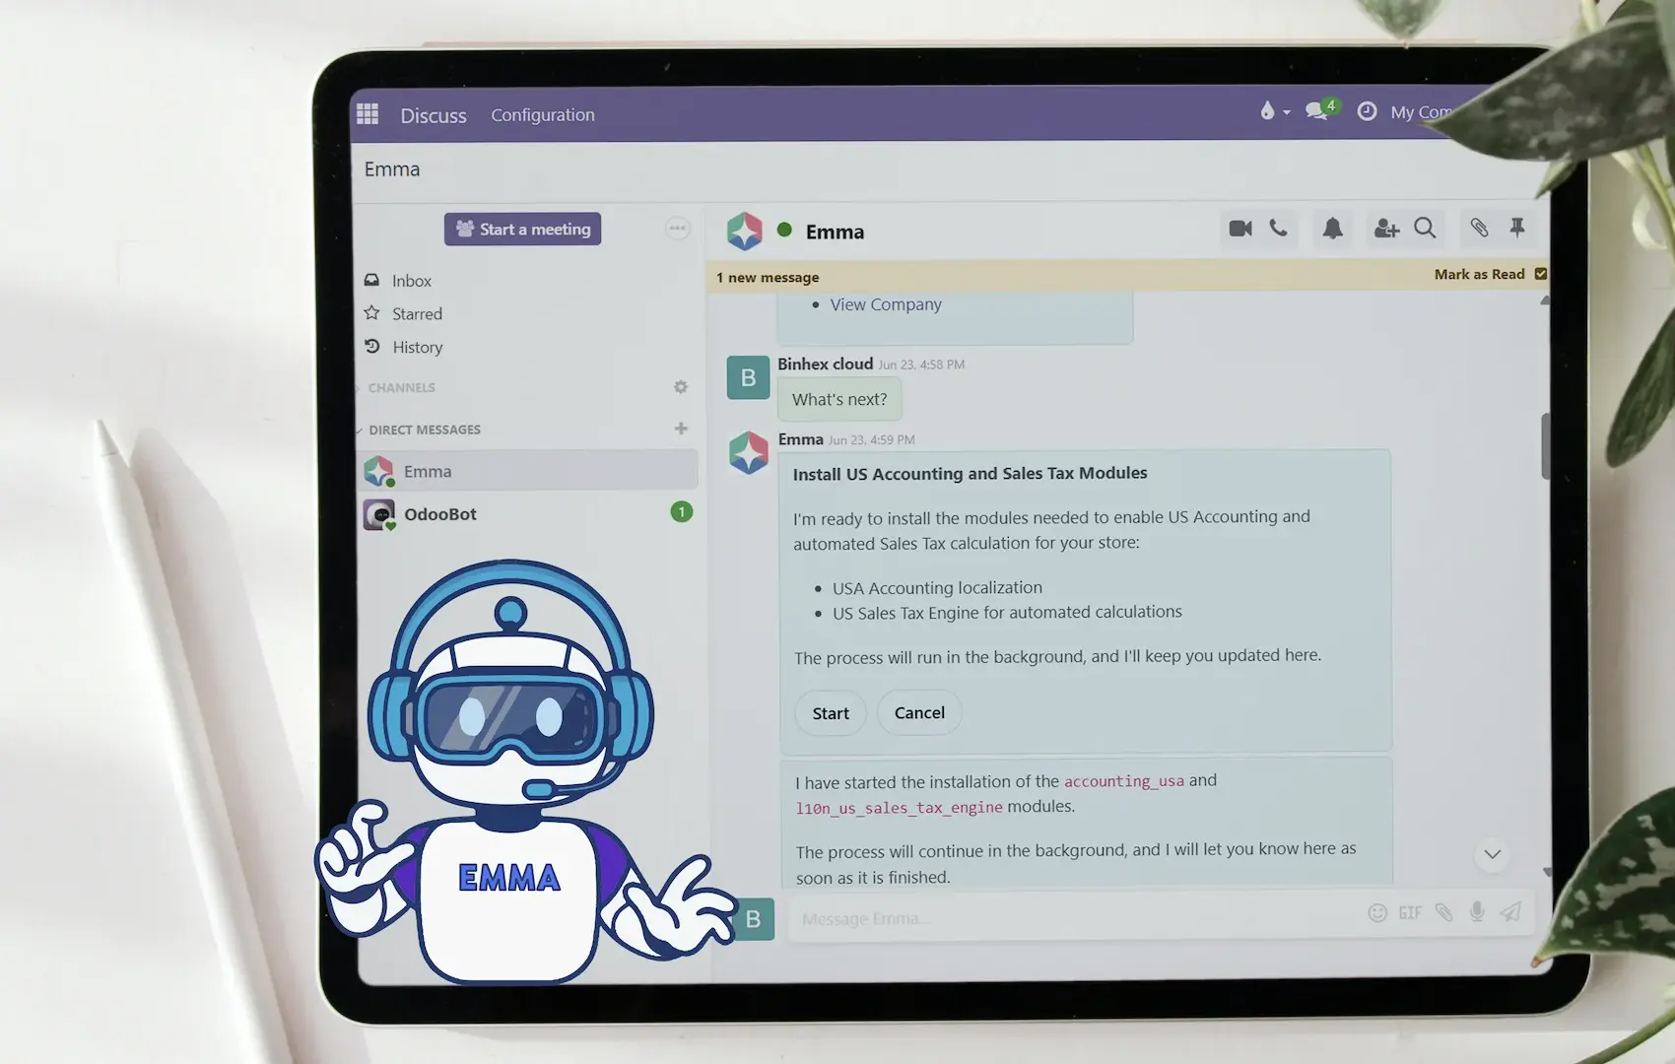Jump to latest message chevron
This screenshot has height=1064, width=1675.
point(1493,854)
